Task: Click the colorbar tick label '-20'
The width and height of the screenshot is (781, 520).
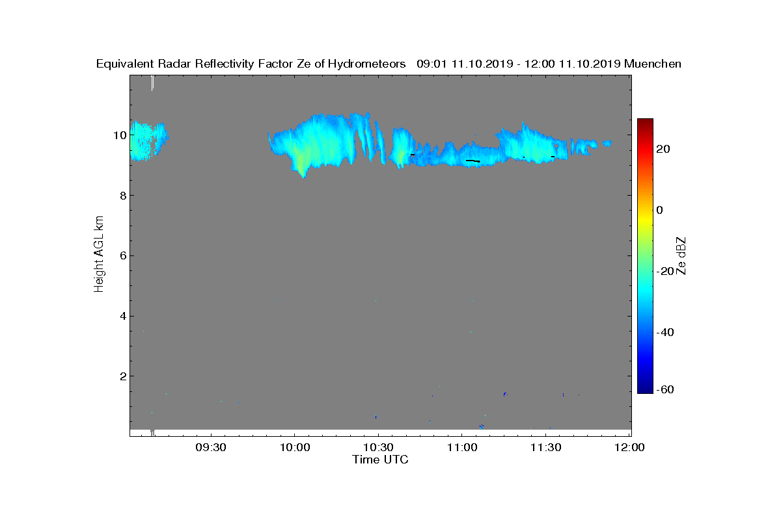Action: tap(666, 271)
